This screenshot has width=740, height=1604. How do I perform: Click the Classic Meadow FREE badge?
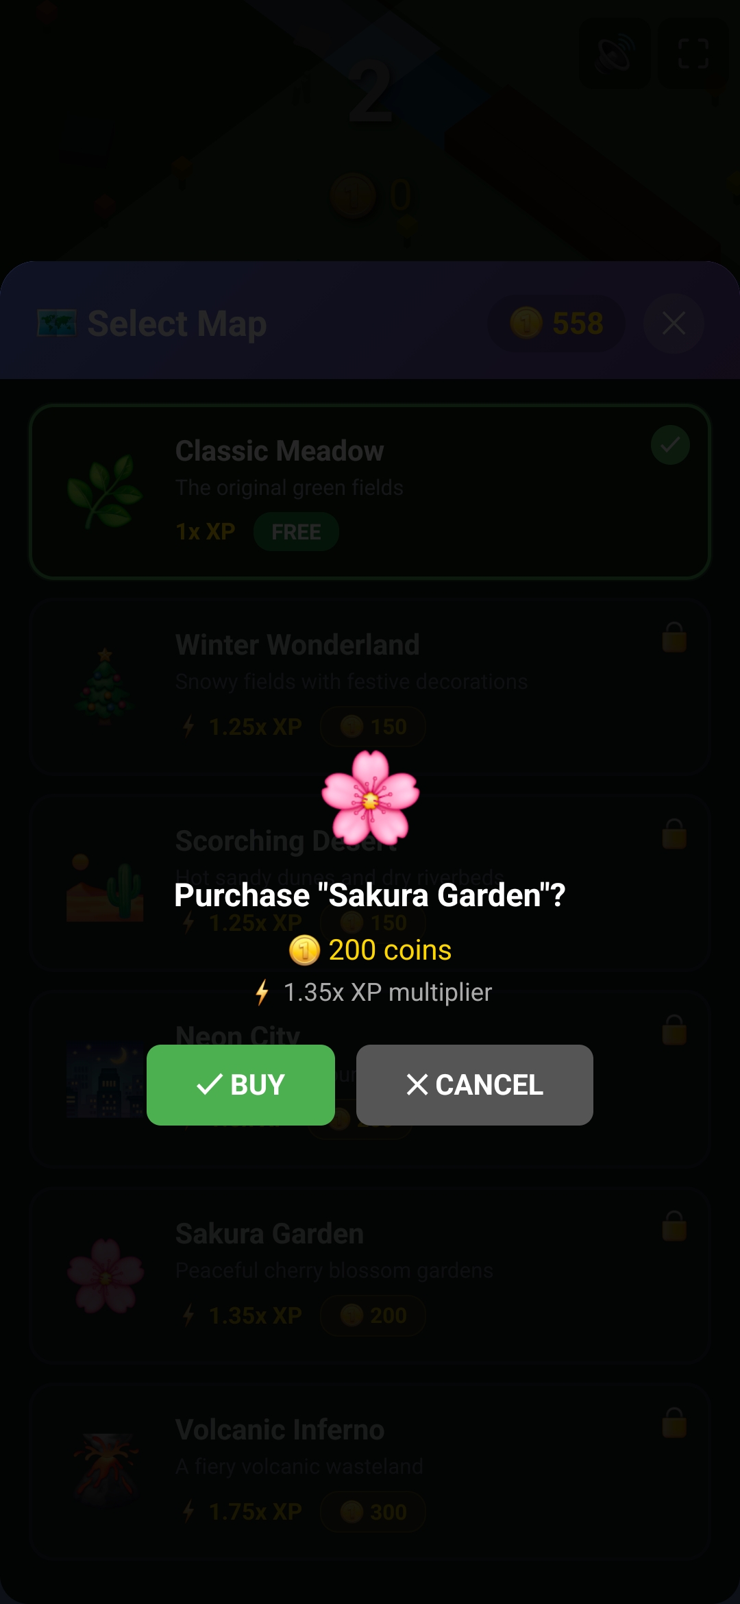coord(296,531)
